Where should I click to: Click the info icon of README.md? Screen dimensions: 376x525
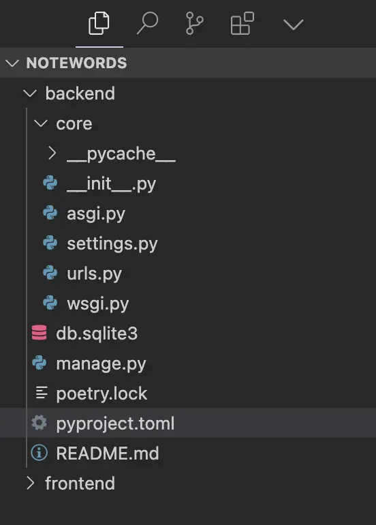[x=39, y=453]
